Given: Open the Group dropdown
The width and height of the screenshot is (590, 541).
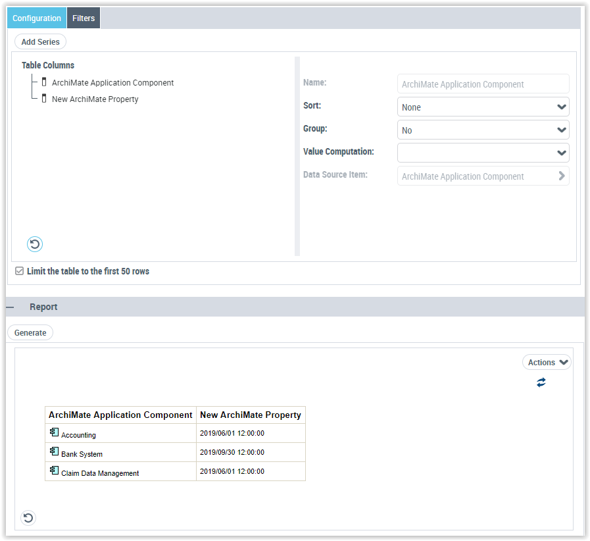Looking at the screenshot, I should [483, 130].
